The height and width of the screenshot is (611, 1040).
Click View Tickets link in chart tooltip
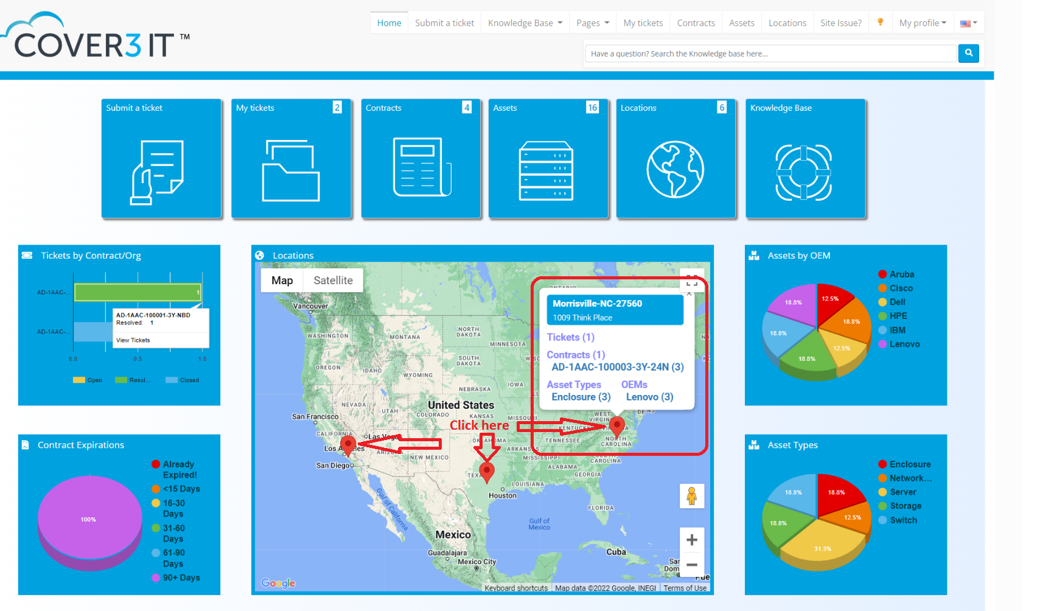click(133, 340)
